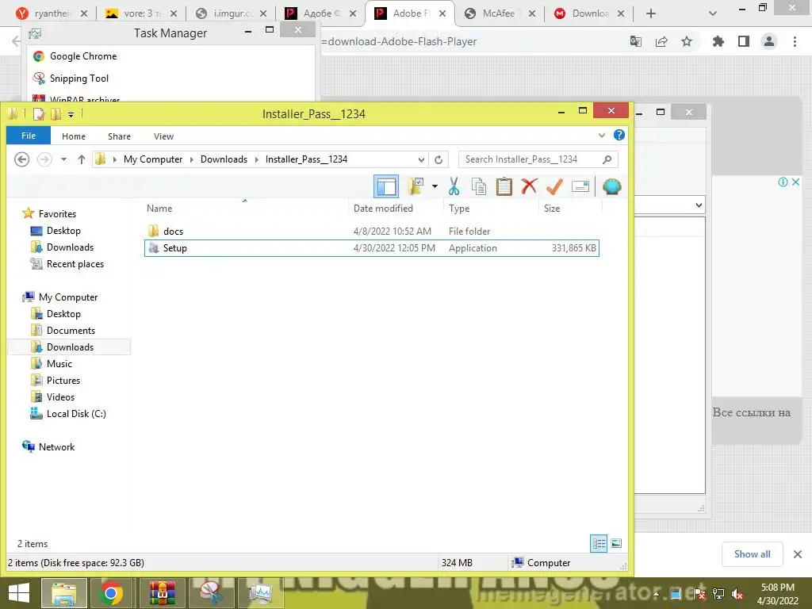The height and width of the screenshot is (609, 812).
Task: Click the Cut scissors icon
Action: (454, 186)
